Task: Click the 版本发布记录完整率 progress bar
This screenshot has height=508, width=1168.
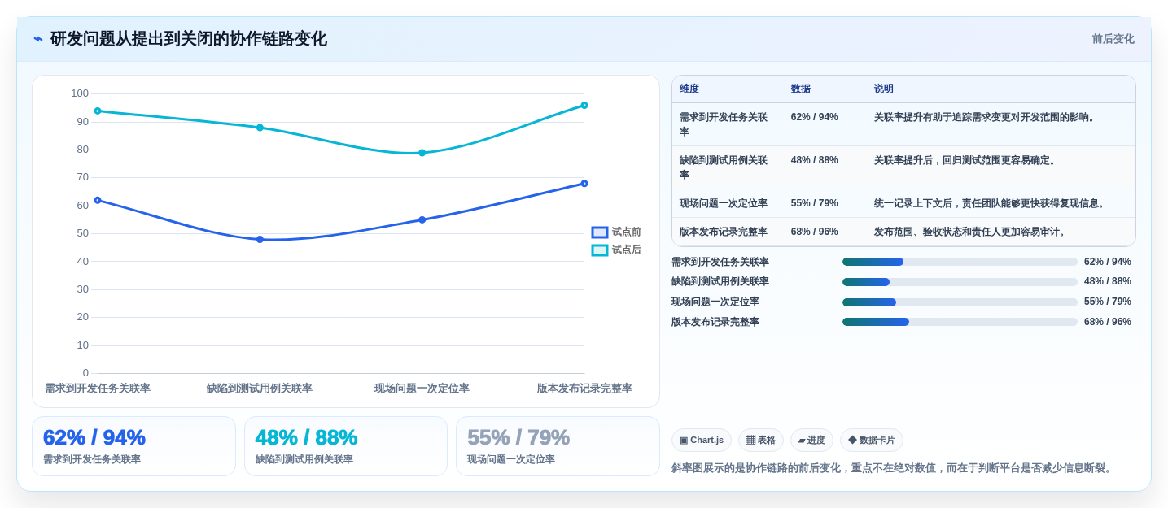Action: tap(960, 322)
